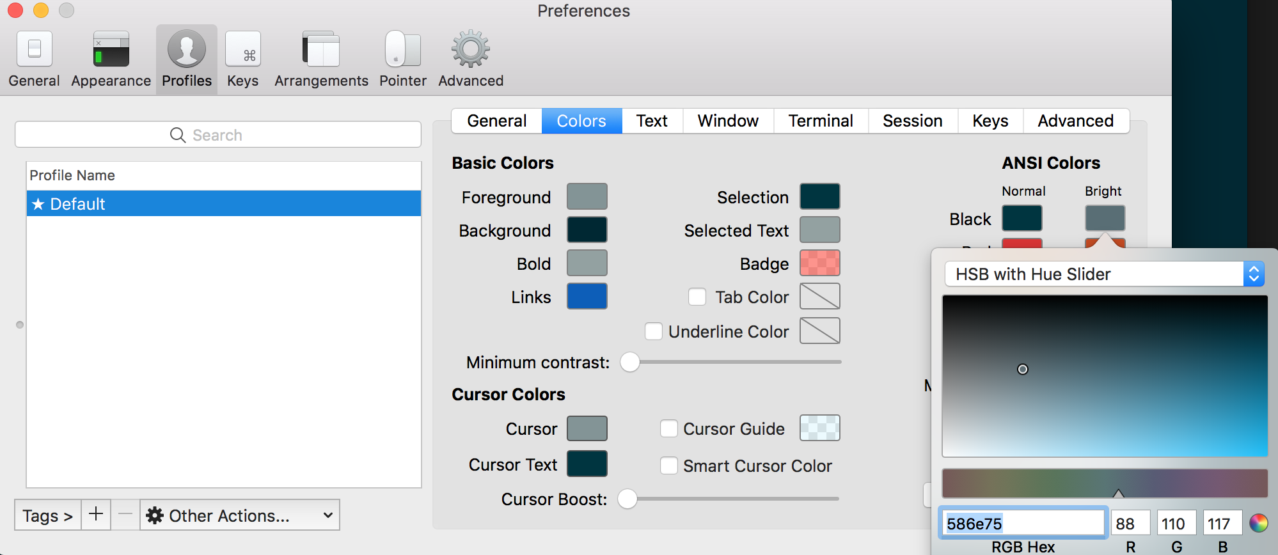Click the profile Search field

[x=218, y=135]
